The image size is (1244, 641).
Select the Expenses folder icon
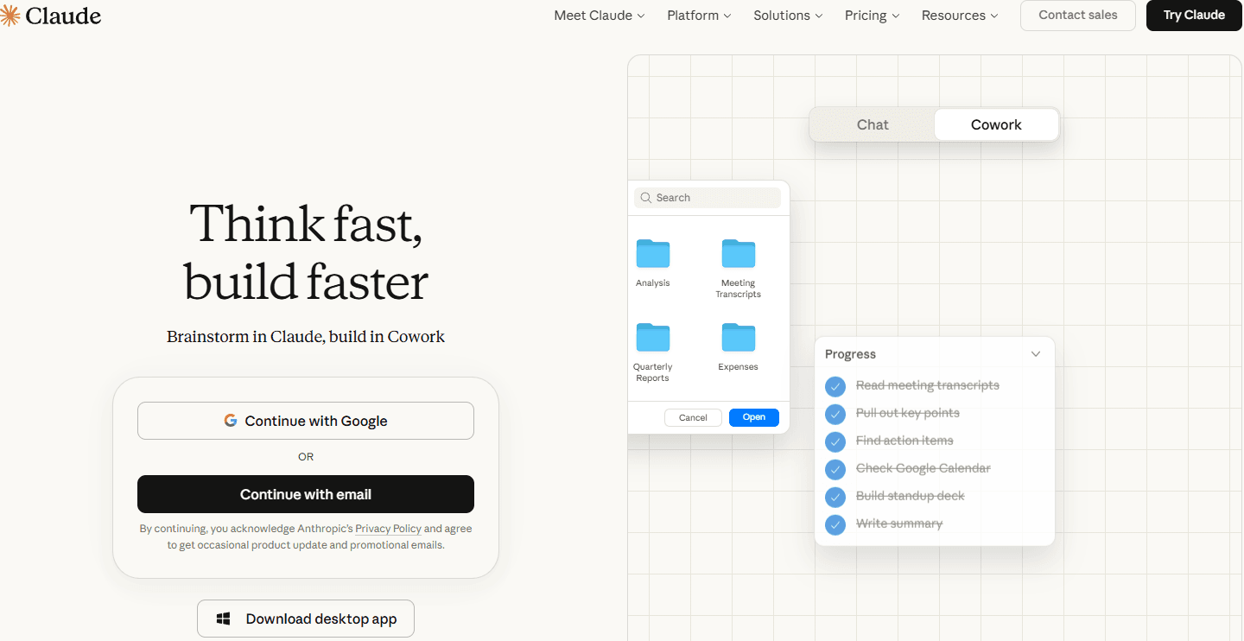(x=738, y=338)
